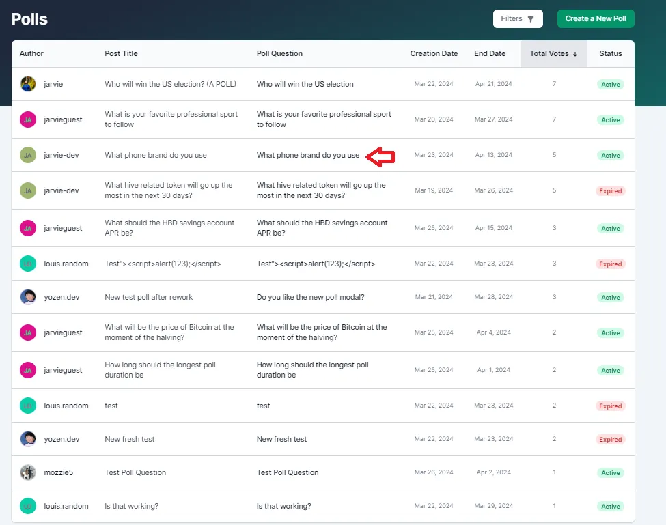Click jarvie-dev avatar in phone brand row
The width and height of the screenshot is (666, 525).
[x=28, y=156]
